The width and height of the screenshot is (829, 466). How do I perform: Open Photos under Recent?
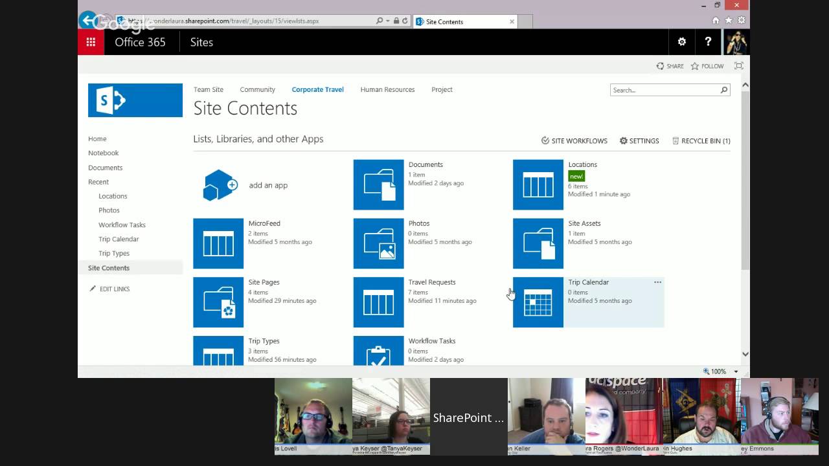(109, 210)
